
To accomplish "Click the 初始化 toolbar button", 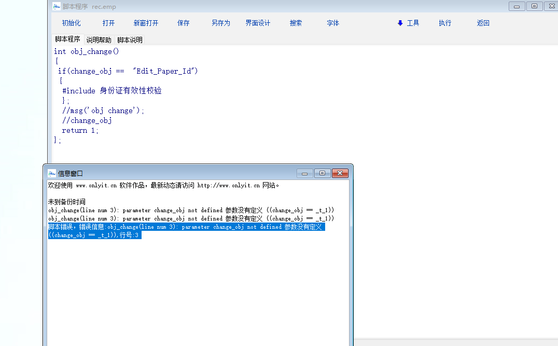I will pyautogui.click(x=71, y=23).
